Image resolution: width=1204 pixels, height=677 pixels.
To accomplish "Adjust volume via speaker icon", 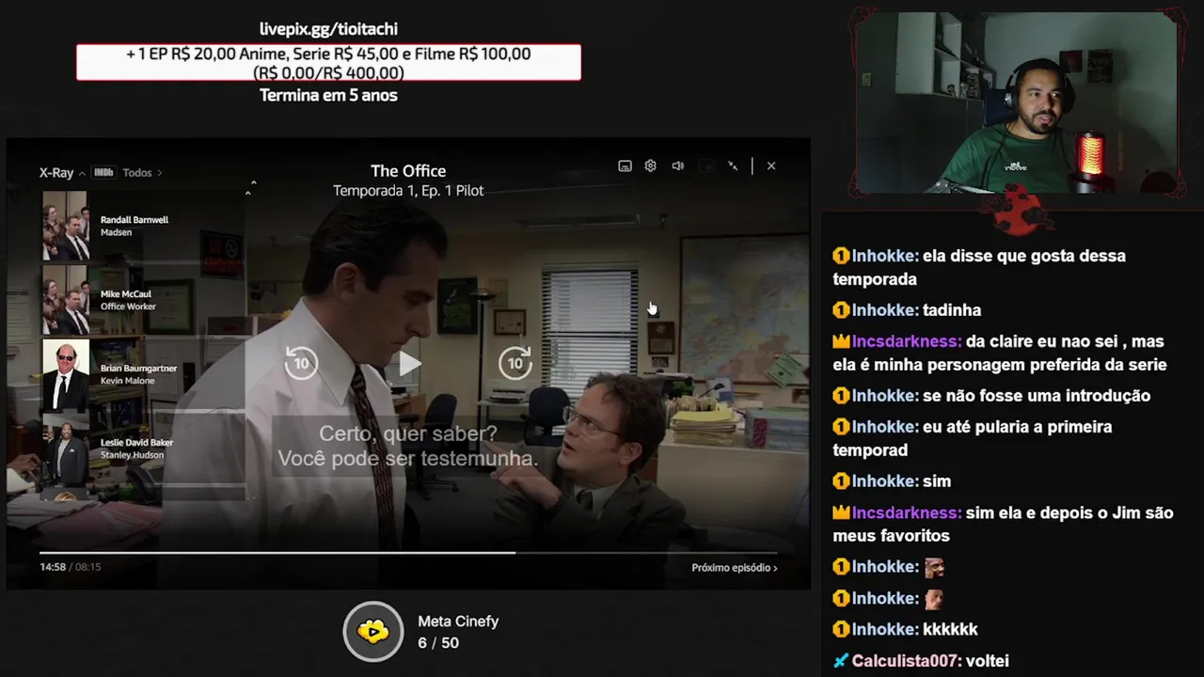I will pos(677,165).
